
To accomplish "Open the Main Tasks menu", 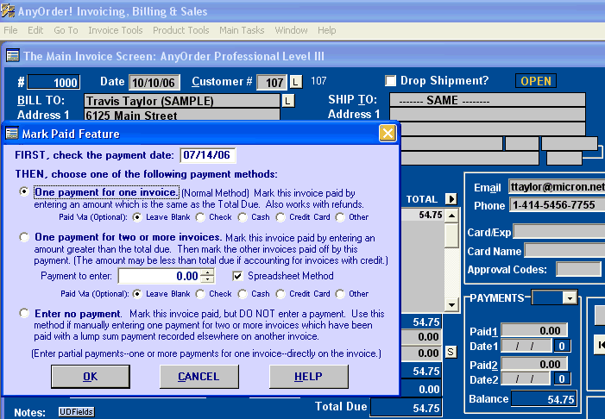I will [242, 30].
